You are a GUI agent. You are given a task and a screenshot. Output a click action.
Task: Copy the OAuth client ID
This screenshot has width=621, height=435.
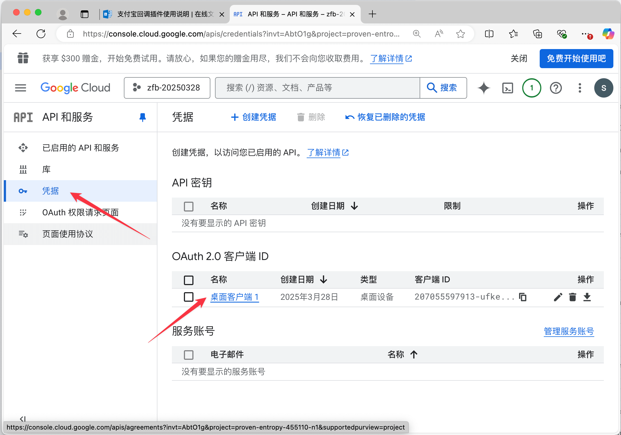(x=523, y=297)
